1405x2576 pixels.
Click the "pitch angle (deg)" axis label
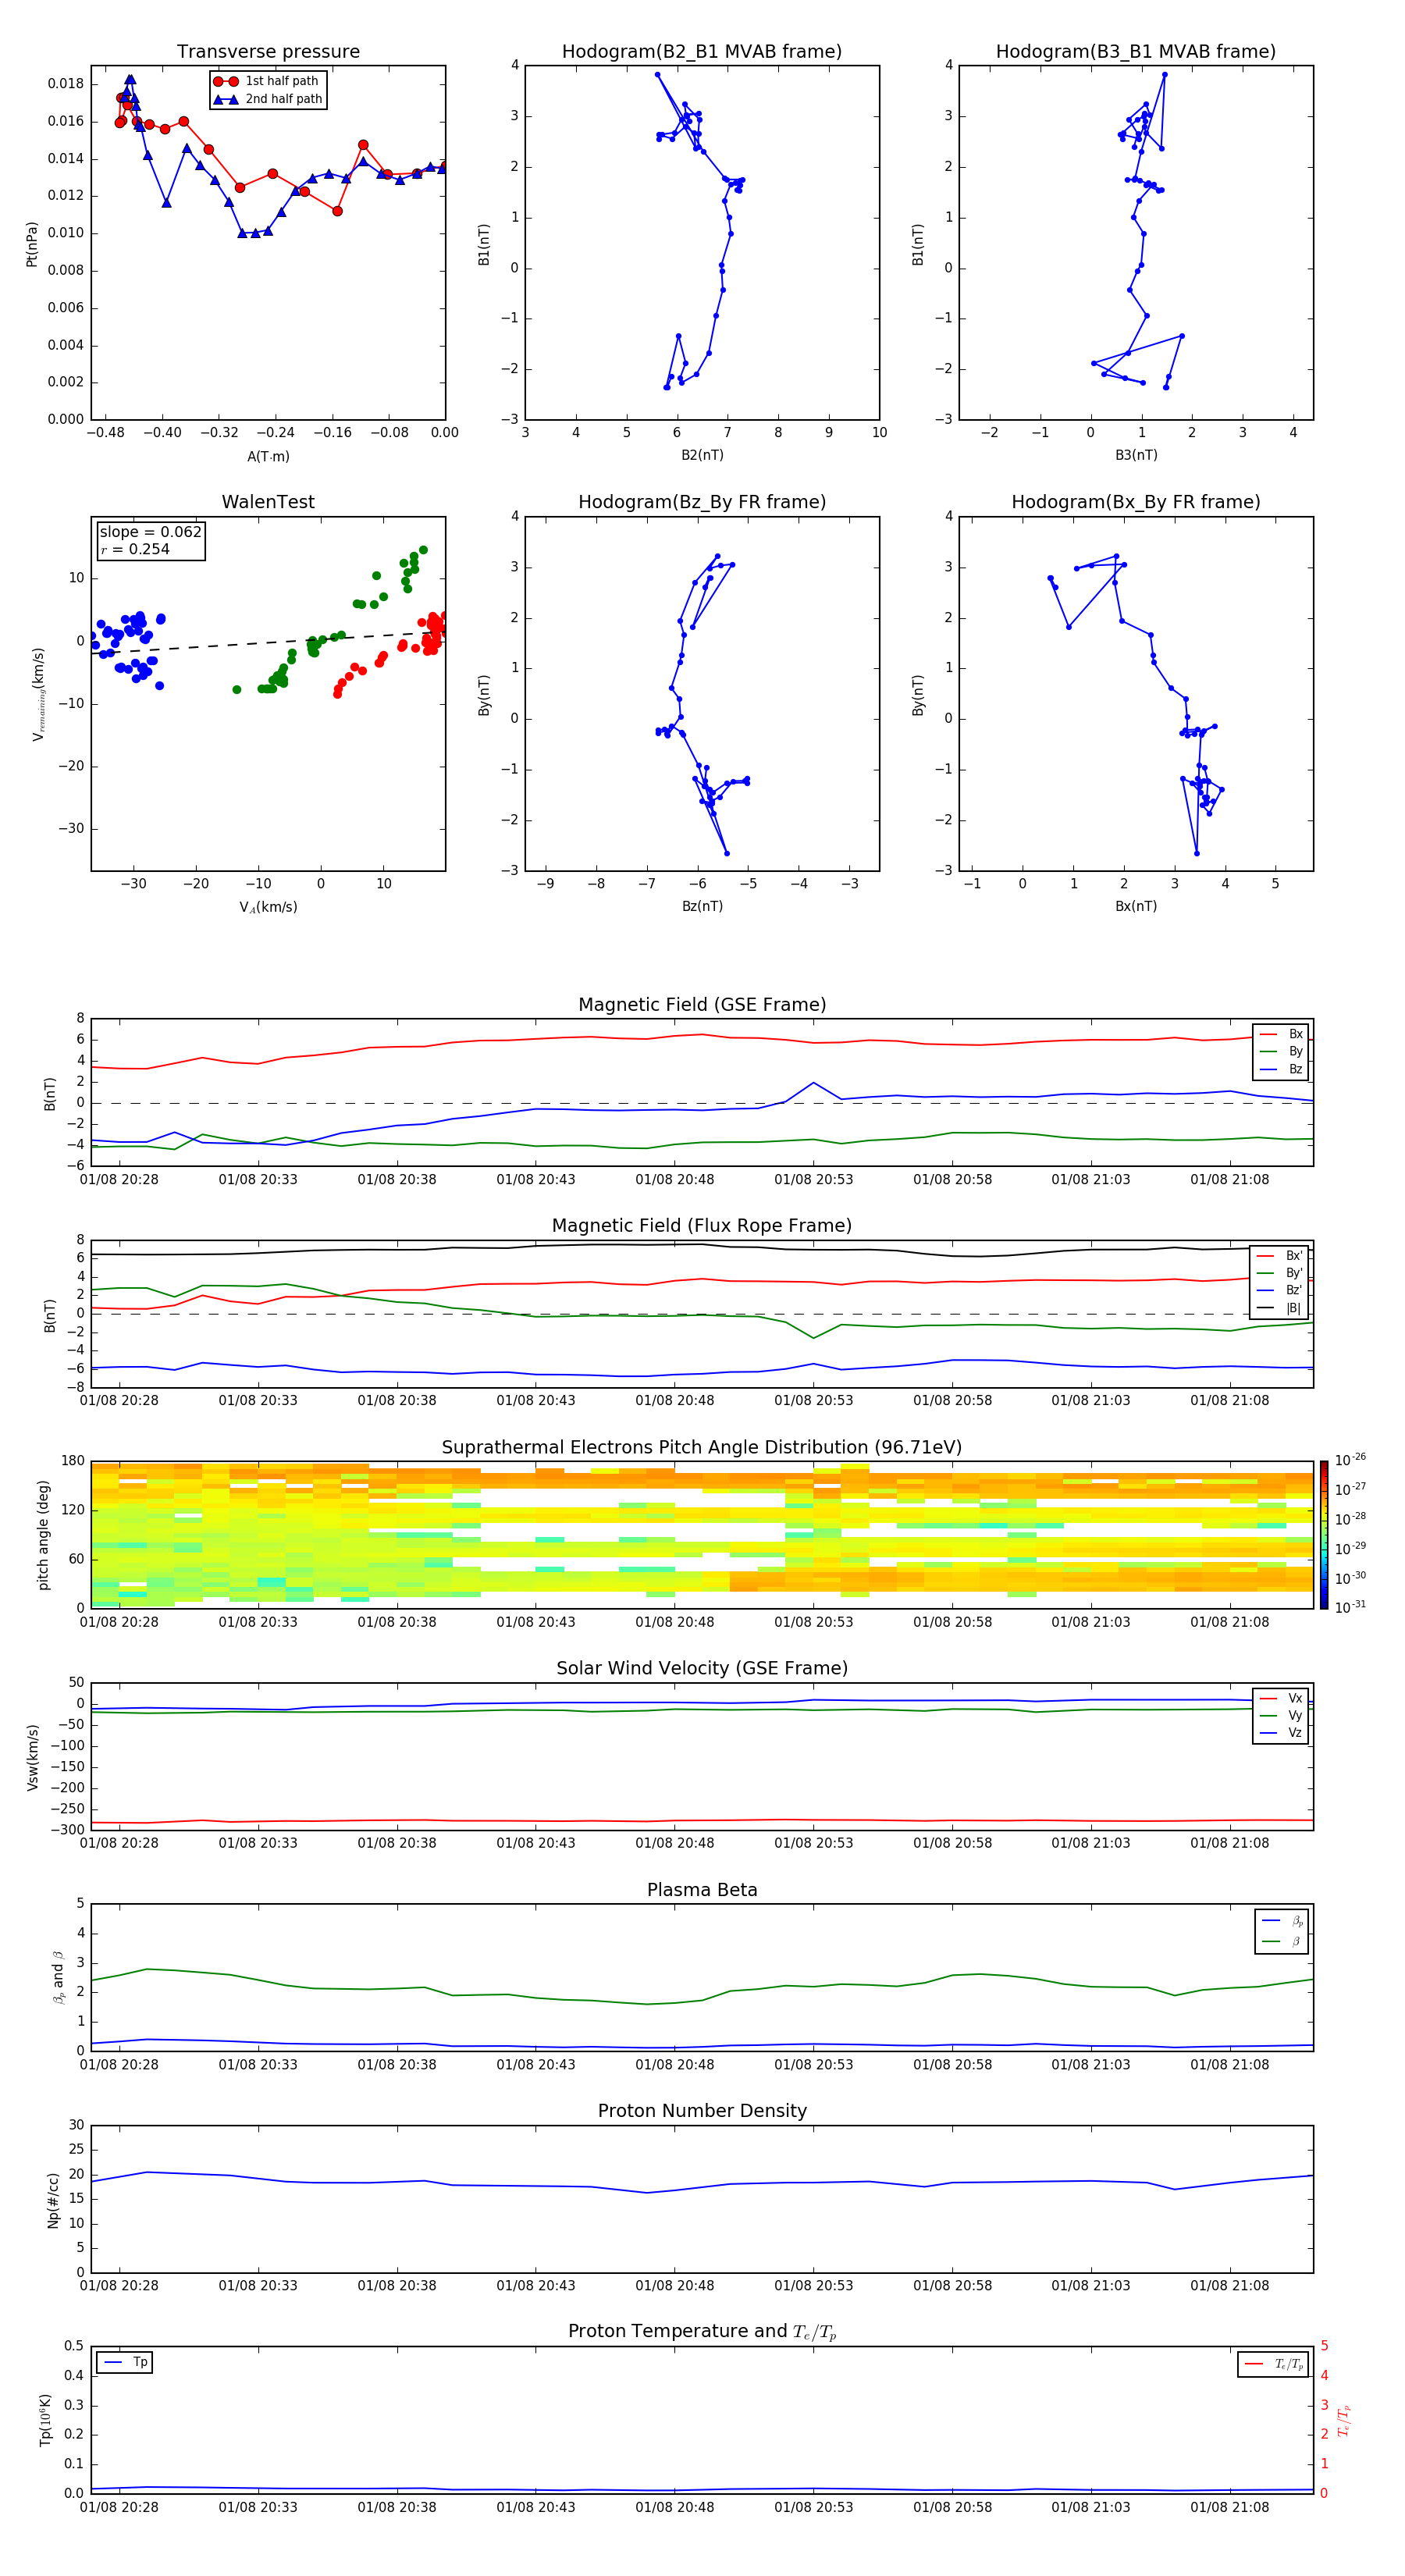pyautogui.click(x=43, y=1535)
